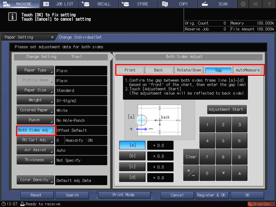Toggle sign with the +/- key
Viewport: 276px width, 207px height.
click(191, 173)
